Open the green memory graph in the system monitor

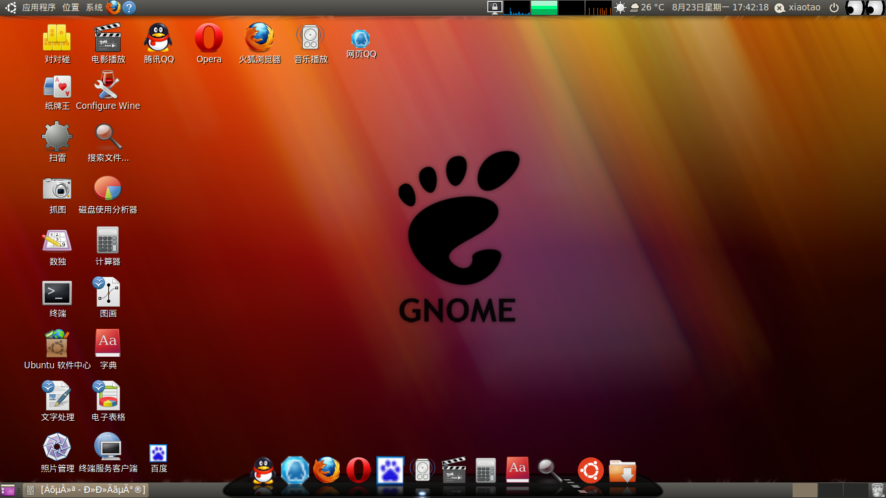click(x=544, y=8)
